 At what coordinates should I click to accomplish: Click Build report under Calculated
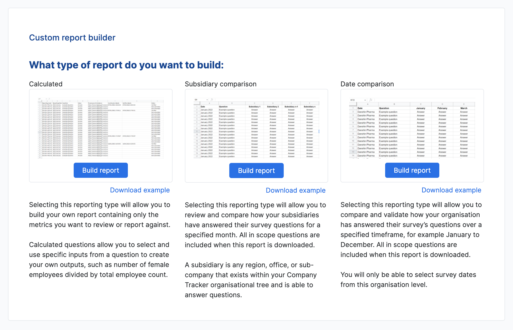101,170
